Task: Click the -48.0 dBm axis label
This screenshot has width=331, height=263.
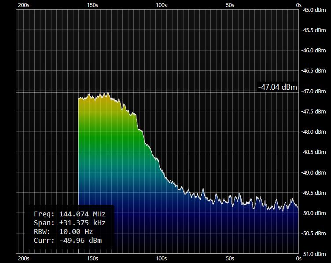Action: (313, 132)
